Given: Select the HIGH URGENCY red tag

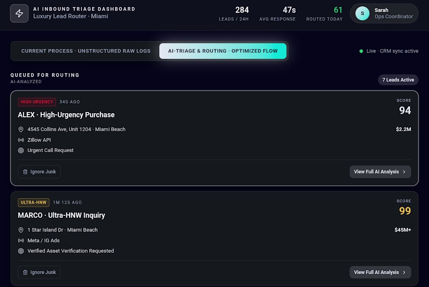Looking at the screenshot, I should (x=37, y=102).
